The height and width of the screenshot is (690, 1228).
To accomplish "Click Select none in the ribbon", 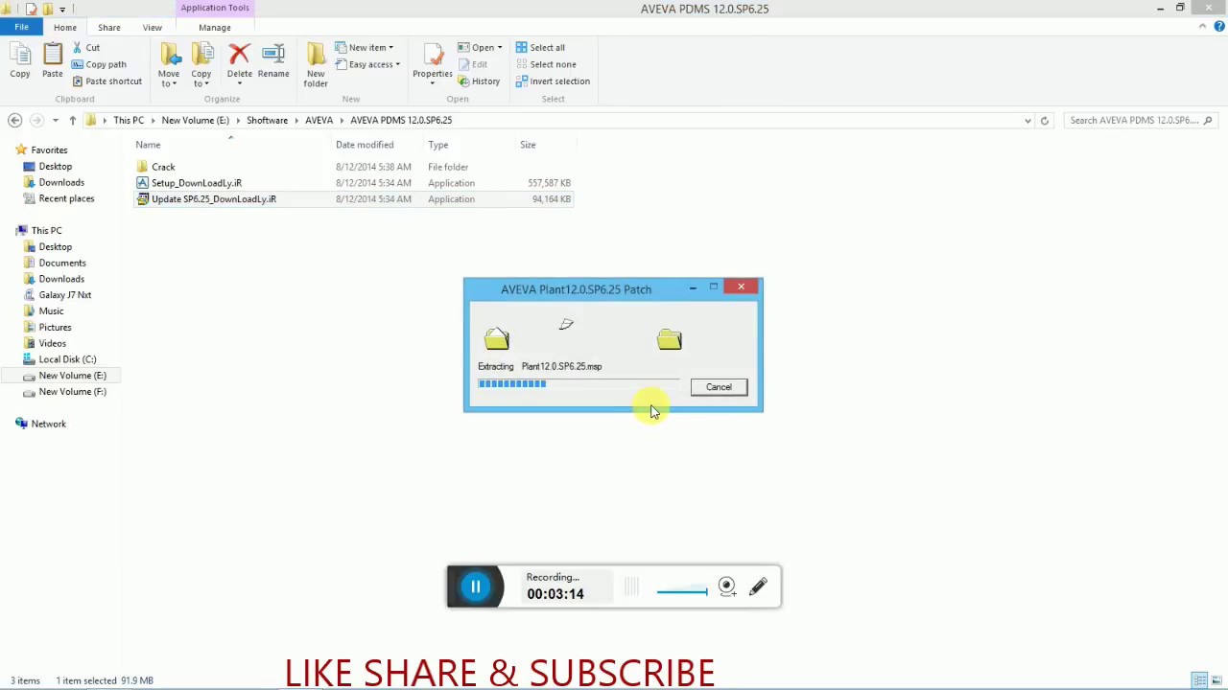I will pyautogui.click(x=546, y=64).
